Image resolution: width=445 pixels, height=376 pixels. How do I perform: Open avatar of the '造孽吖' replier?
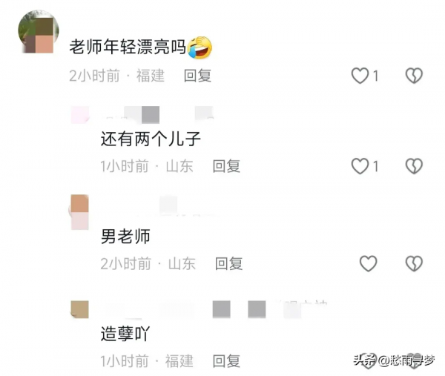pyautogui.click(x=79, y=309)
